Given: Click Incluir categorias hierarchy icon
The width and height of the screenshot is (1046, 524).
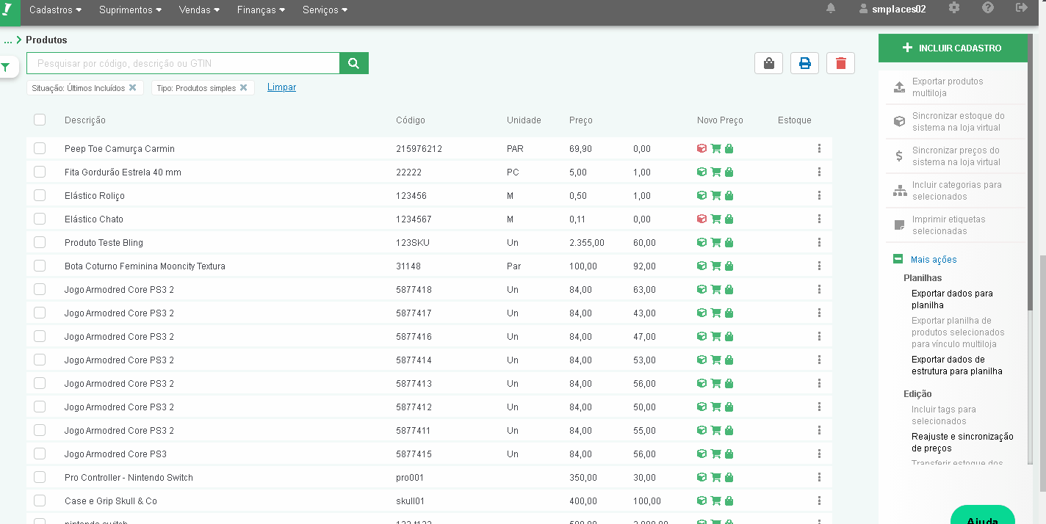Looking at the screenshot, I should coord(899,191).
